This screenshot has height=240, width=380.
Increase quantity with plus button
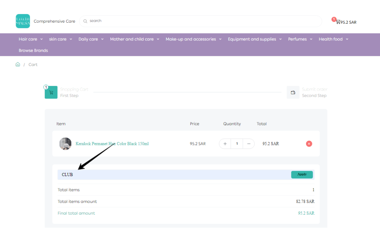(225, 144)
